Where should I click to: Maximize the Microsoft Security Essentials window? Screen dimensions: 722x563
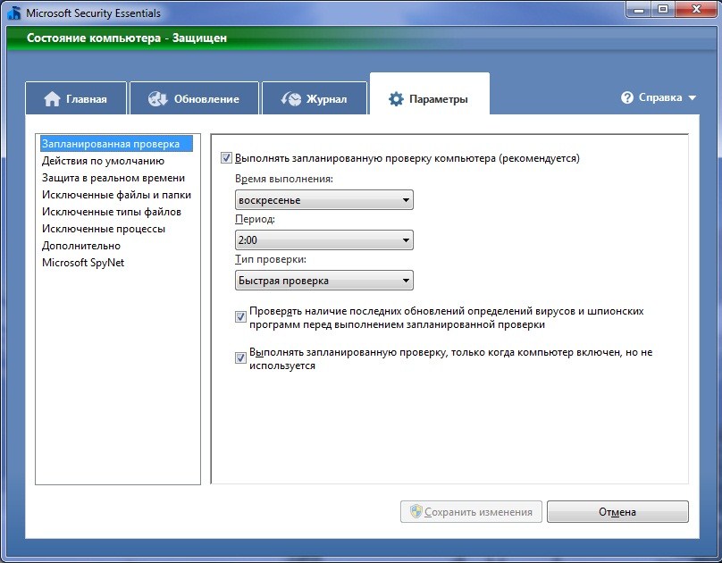(x=663, y=10)
